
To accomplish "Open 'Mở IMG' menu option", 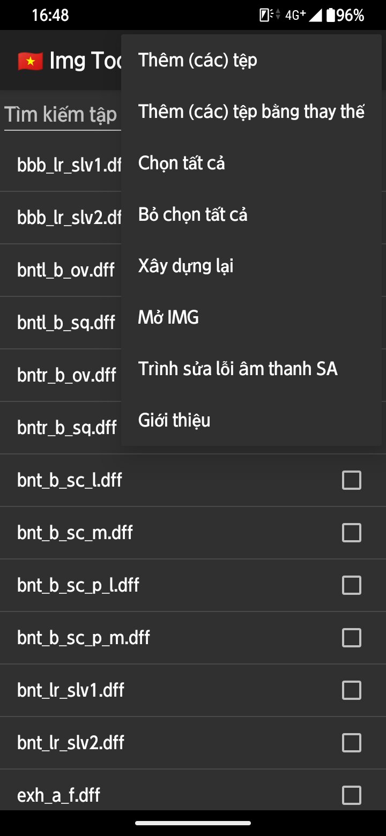I will [168, 317].
